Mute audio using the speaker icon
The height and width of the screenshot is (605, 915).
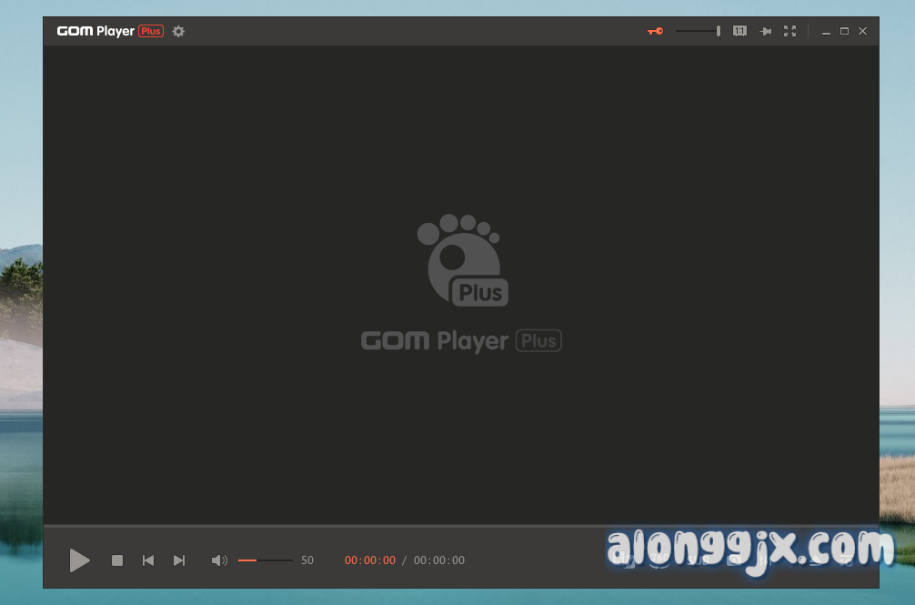219,560
